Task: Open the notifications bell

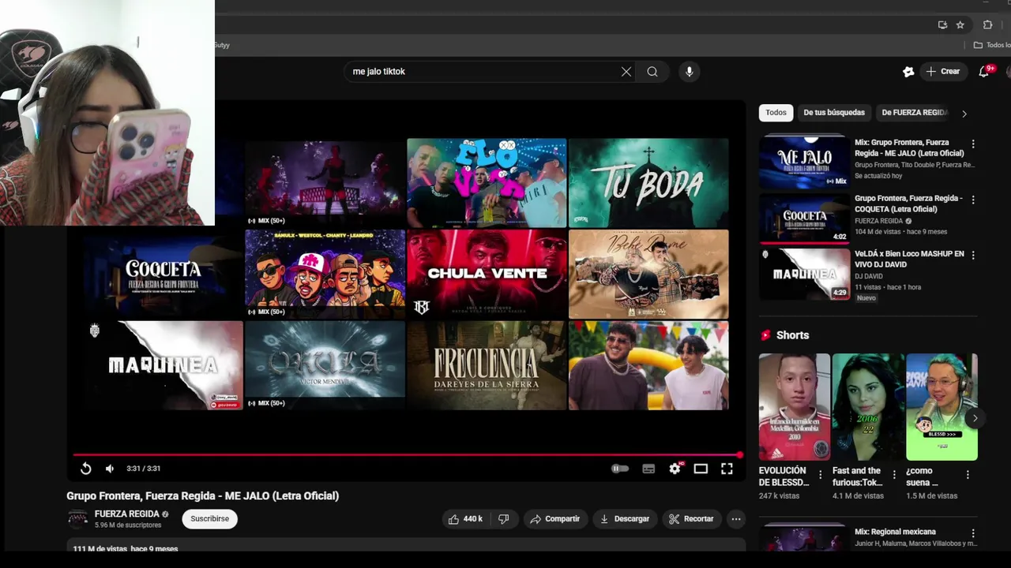Action: pos(983,72)
